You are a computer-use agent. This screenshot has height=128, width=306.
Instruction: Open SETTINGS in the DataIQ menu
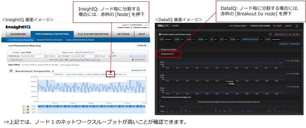278,26
